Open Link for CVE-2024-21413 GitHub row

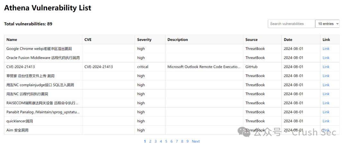tap(326, 67)
